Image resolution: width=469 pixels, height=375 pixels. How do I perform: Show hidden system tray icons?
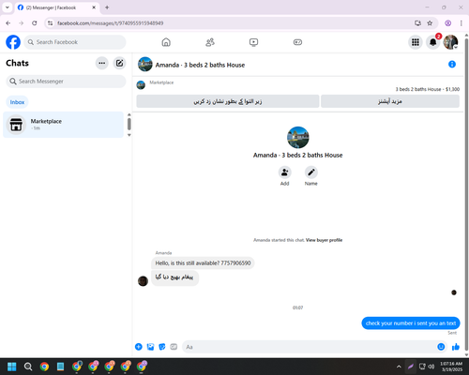(399, 367)
